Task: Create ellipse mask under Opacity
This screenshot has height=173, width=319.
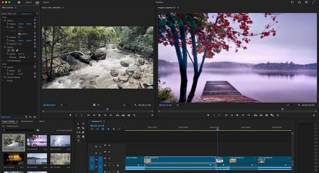Action: click(8, 50)
